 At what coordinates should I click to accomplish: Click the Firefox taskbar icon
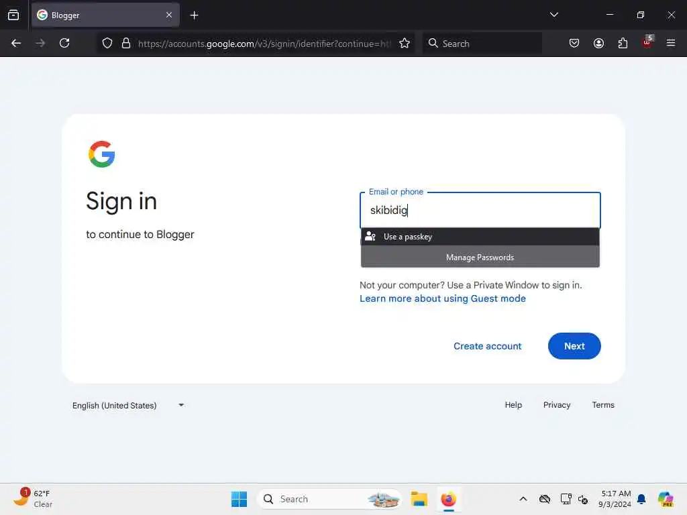coord(448,499)
